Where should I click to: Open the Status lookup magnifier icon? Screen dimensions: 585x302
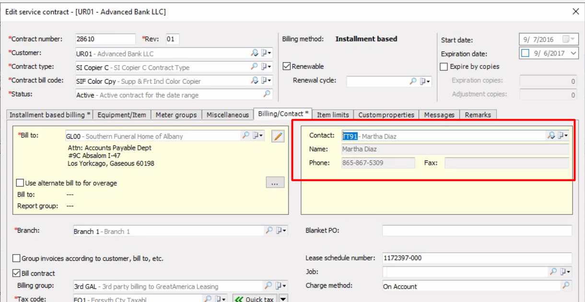pyautogui.click(x=267, y=94)
